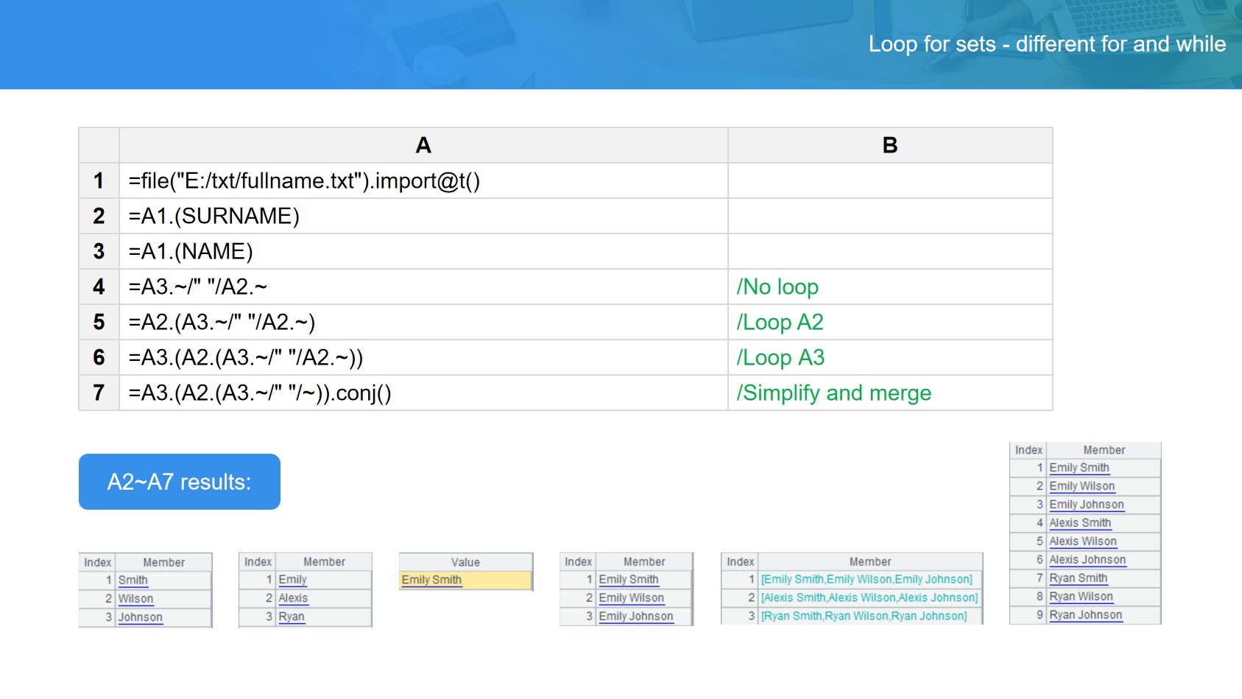Select row header 7 in code grid

click(x=99, y=393)
